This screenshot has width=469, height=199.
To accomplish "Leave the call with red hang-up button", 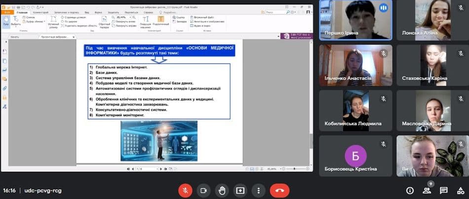I will (279, 190).
